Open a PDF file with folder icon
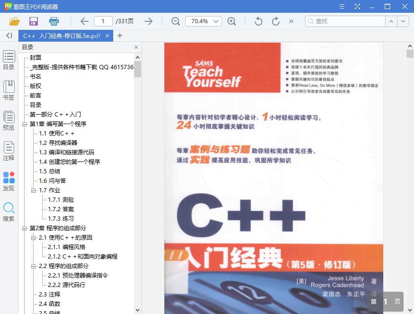This screenshot has width=414, height=314. [15, 21]
